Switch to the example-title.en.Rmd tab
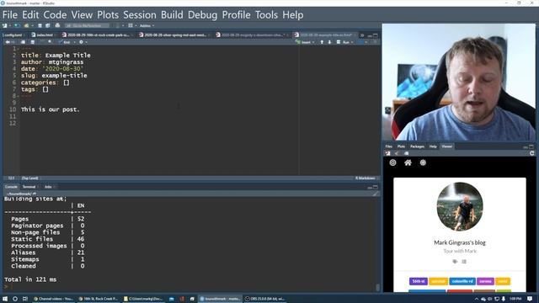This screenshot has width=539, height=303. 325,35
